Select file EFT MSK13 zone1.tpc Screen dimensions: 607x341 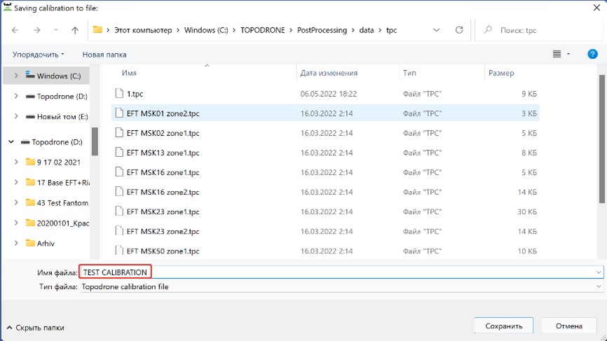(325, 153)
